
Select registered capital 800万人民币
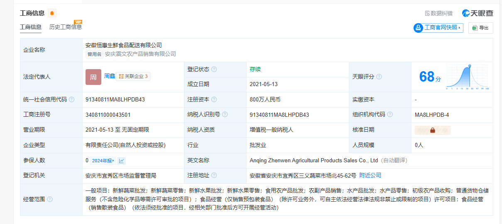point(265,100)
